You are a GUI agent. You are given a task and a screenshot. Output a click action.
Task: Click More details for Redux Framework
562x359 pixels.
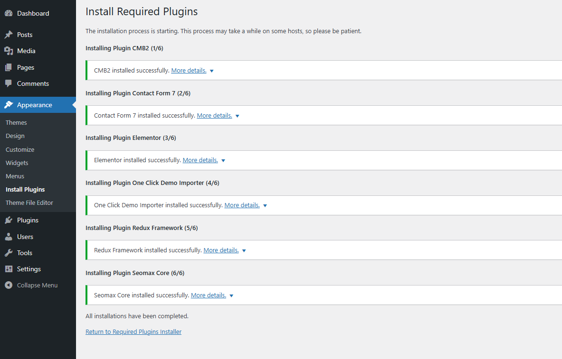coord(221,250)
